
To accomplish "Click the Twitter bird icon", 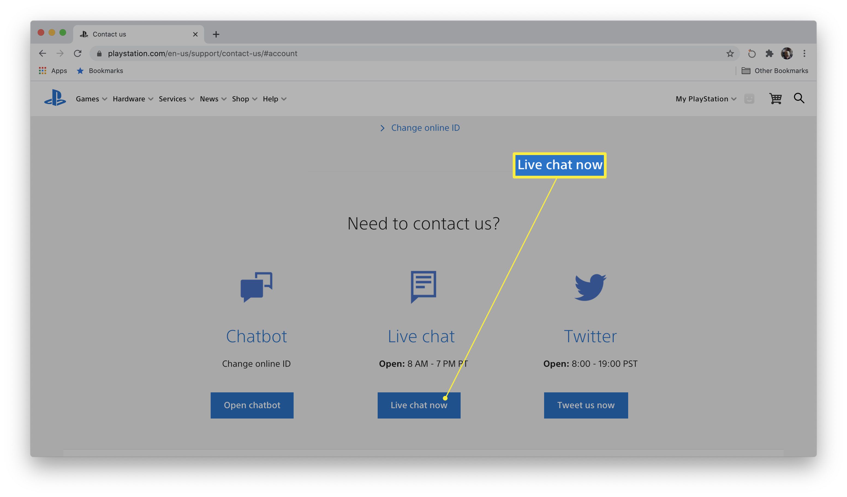I will pyautogui.click(x=590, y=286).
